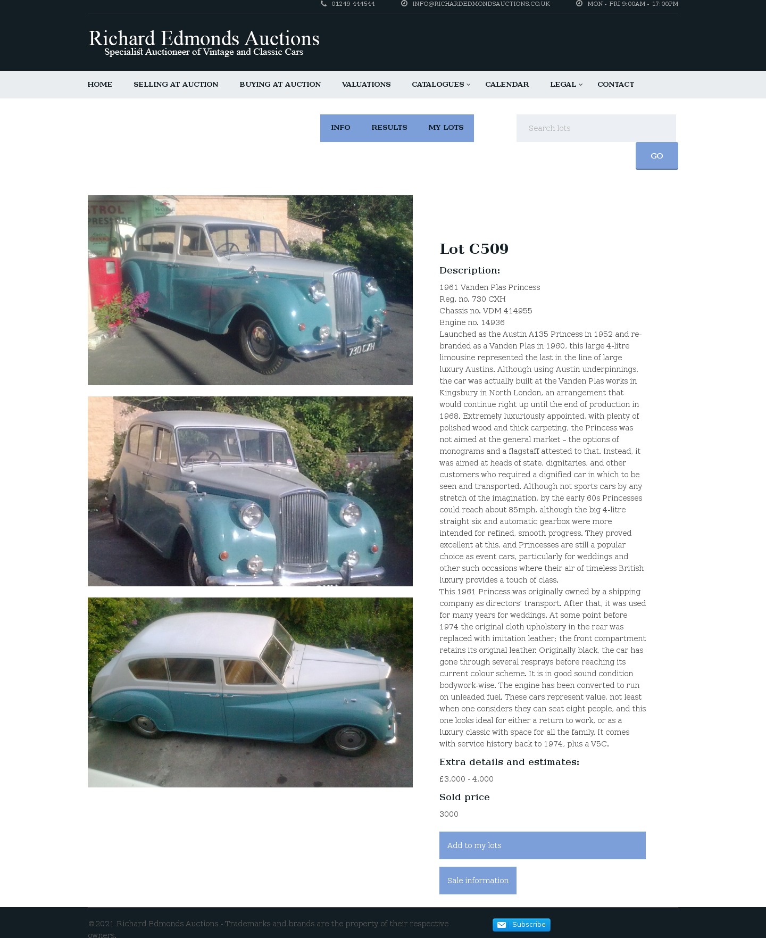Open the Sale information button
The image size is (766, 938).
pyautogui.click(x=478, y=881)
